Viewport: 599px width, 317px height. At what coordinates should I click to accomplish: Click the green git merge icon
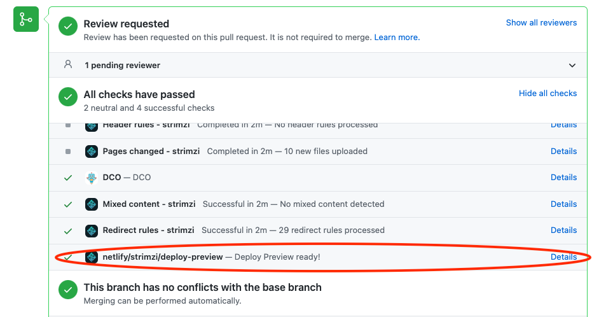click(26, 19)
